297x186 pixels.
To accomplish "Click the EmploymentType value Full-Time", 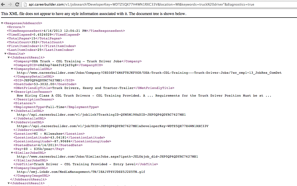I will [55, 107].
